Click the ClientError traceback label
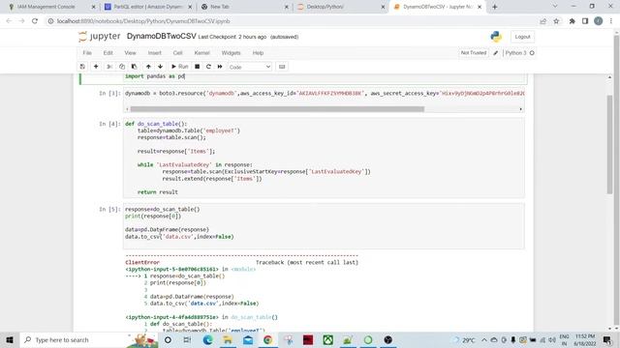The width and height of the screenshot is (620, 348). [x=142, y=262]
